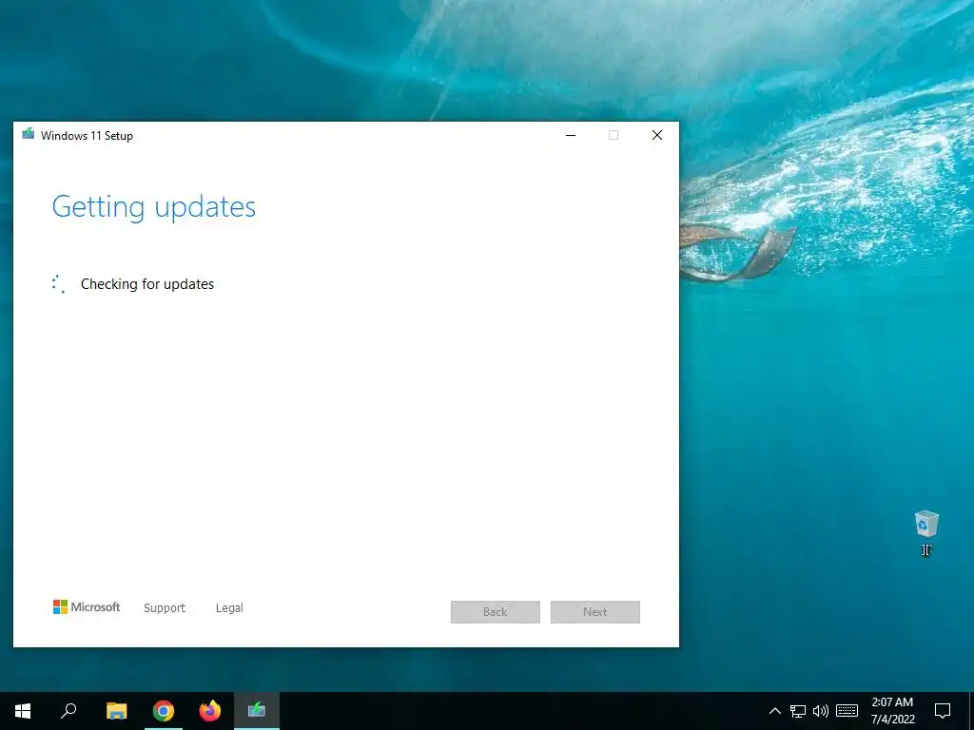Minimize the Windows 11 Setup window
Image resolution: width=974 pixels, height=730 pixels.
point(571,135)
